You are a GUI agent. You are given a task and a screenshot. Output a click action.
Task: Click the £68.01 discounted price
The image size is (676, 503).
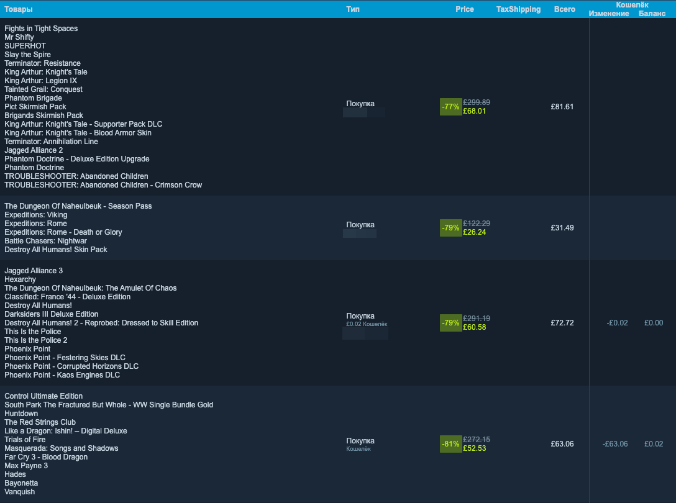click(474, 111)
